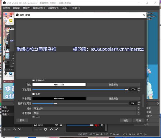Open the 编辑(E) menu
161x138 pixels.
16,8
